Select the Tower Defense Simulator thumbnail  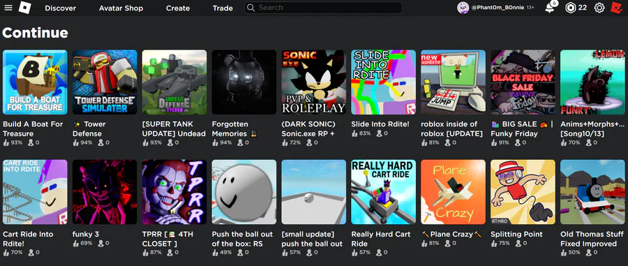click(105, 82)
